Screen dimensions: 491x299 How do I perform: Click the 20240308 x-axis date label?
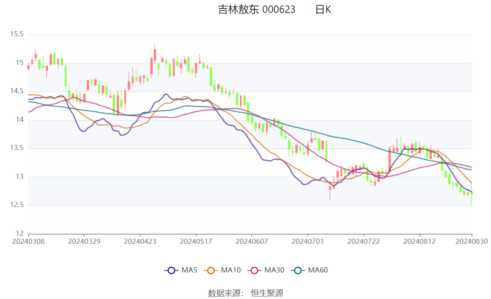tap(28, 241)
